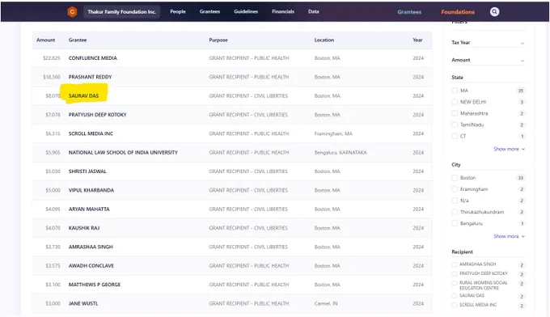Switch to Grantees search link beside Foundations
550x317 pixels.
[x=409, y=12]
